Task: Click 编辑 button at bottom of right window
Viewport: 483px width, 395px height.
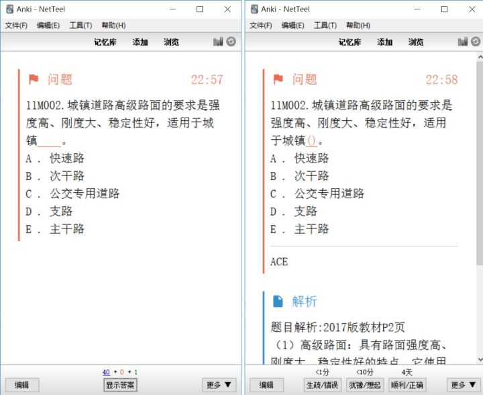Action: 266,385
